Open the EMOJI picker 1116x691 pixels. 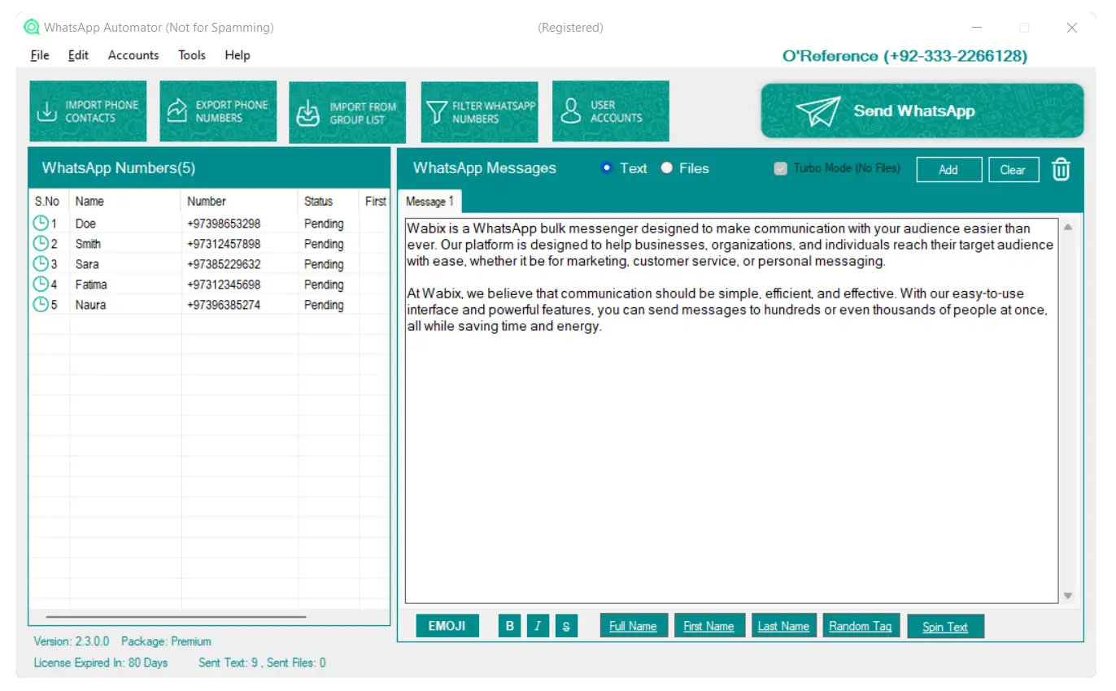(447, 626)
